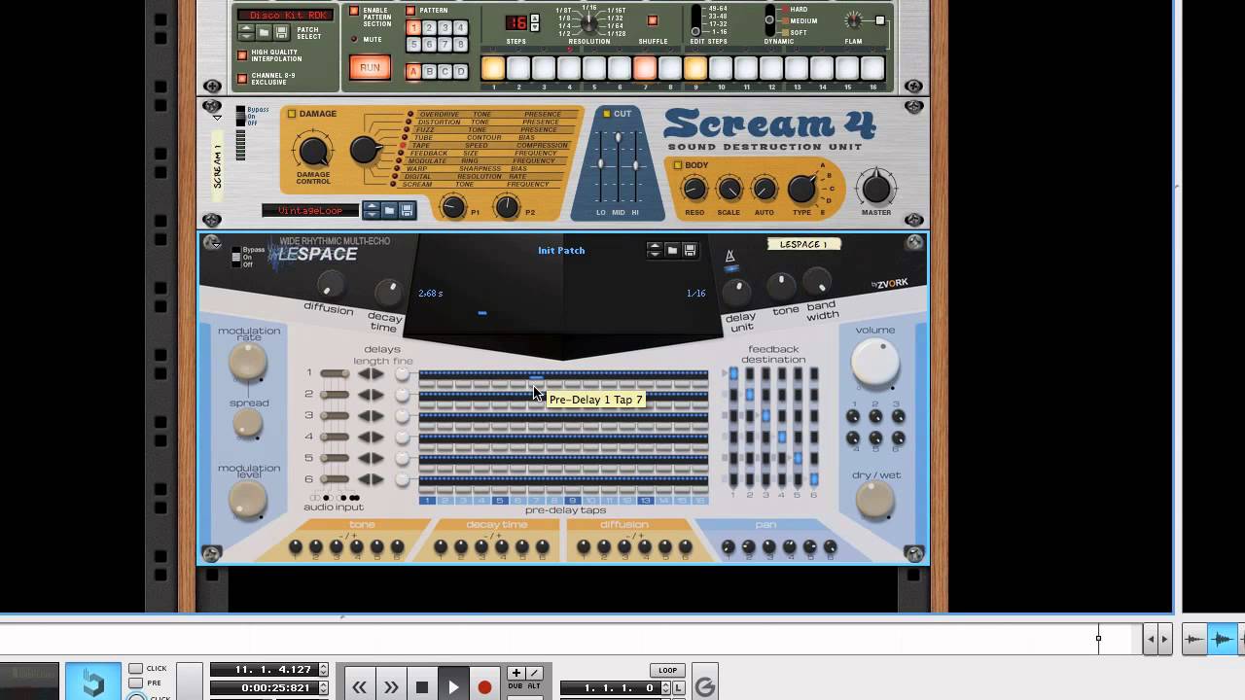Fast forward the transport
Image resolution: width=1245 pixels, height=700 pixels.
pos(391,687)
